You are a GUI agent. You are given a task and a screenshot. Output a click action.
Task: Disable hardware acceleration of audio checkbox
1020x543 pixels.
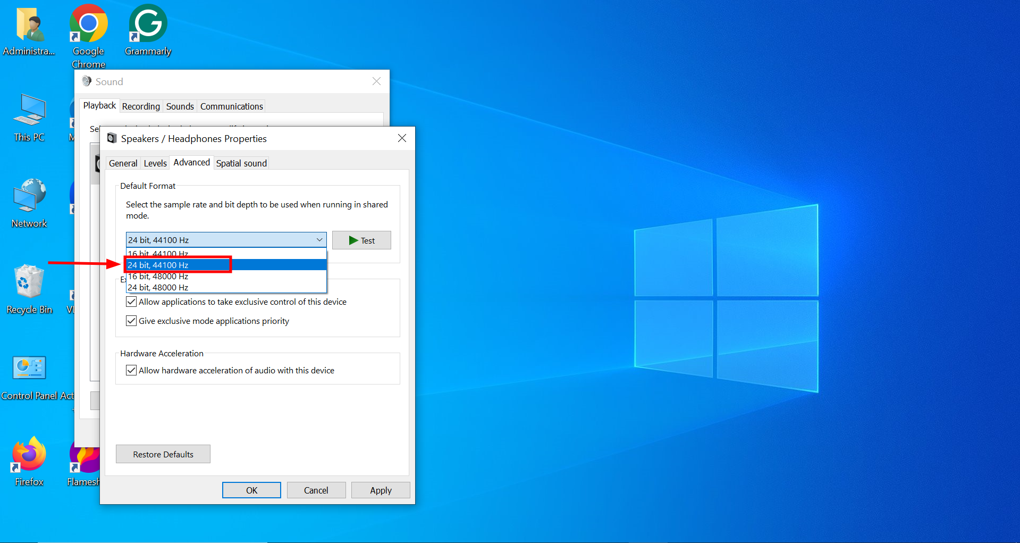(131, 371)
